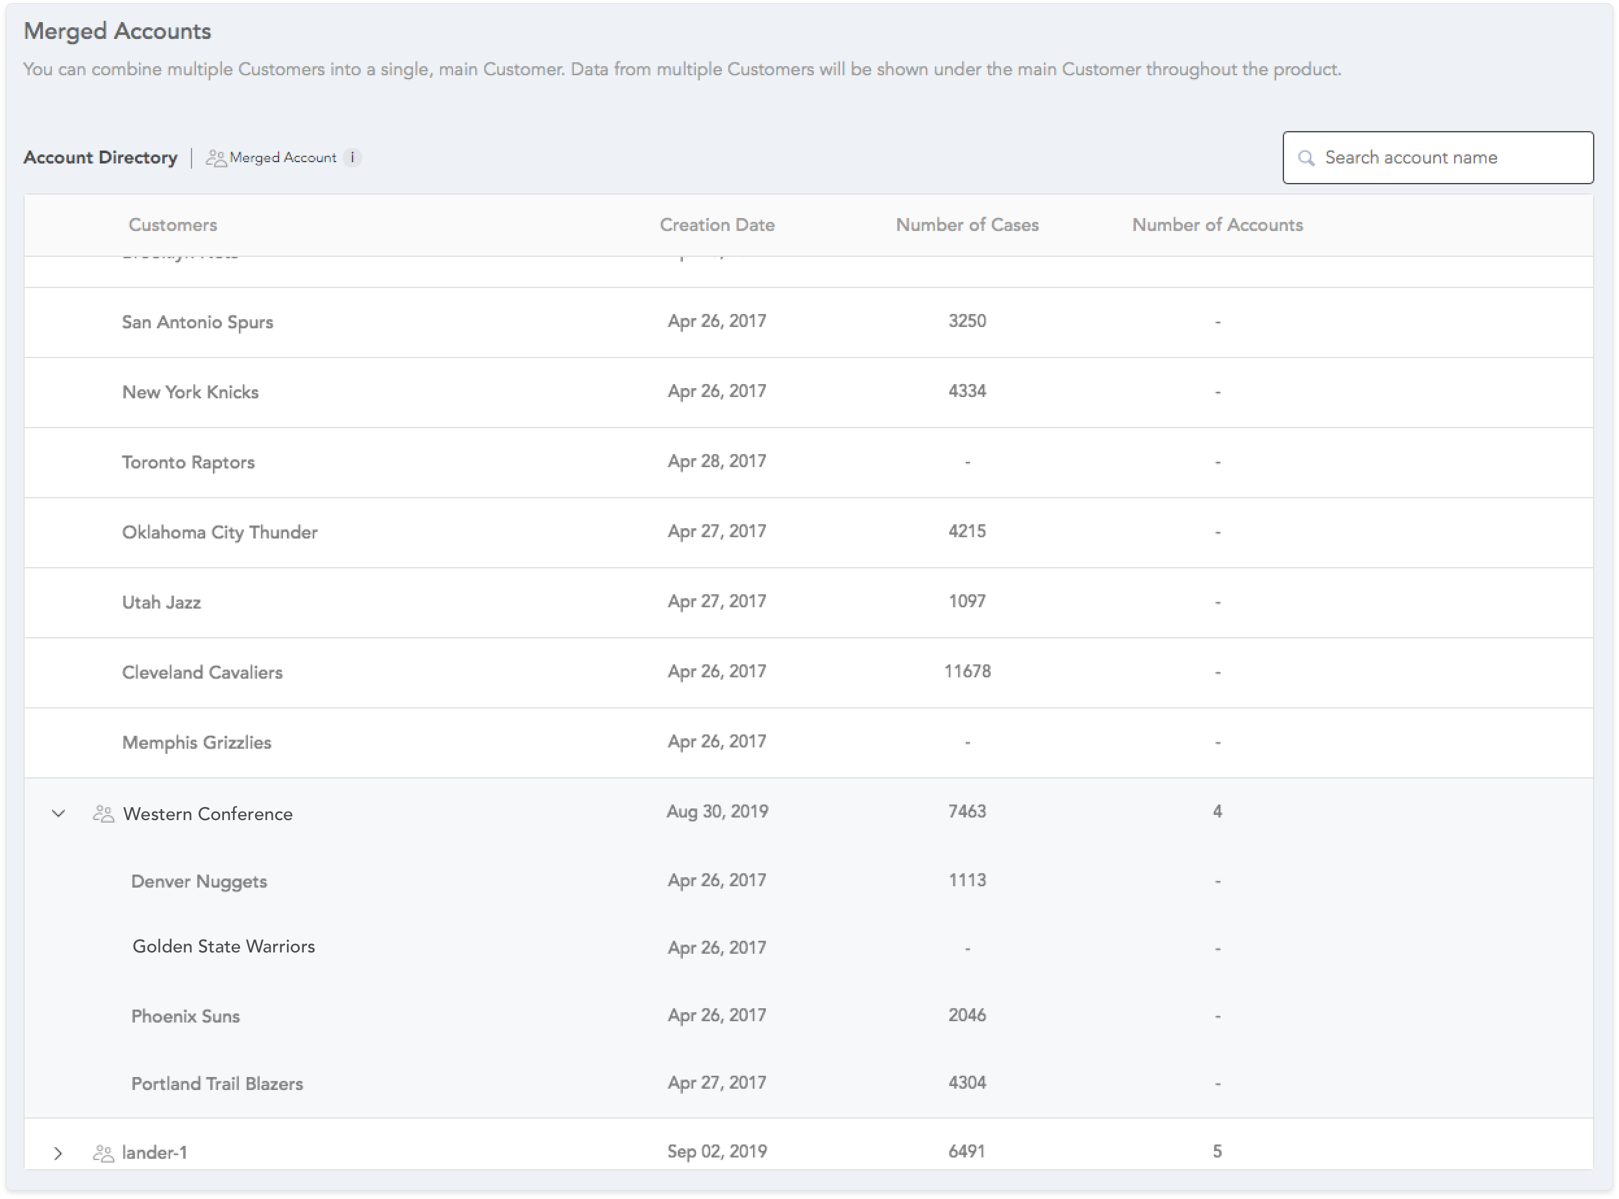
Task: Sort by Number of Cases header
Action: coord(967,225)
